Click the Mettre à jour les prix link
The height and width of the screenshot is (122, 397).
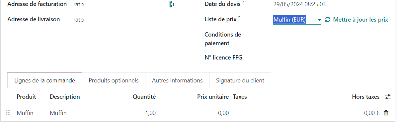coord(360,20)
